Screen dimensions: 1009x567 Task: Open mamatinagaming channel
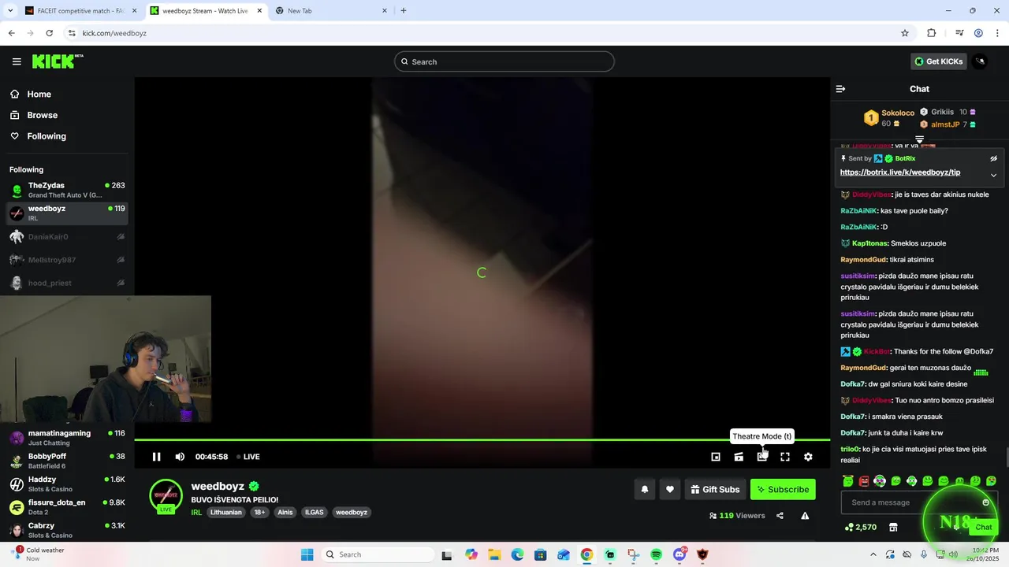(x=67, y=438)
